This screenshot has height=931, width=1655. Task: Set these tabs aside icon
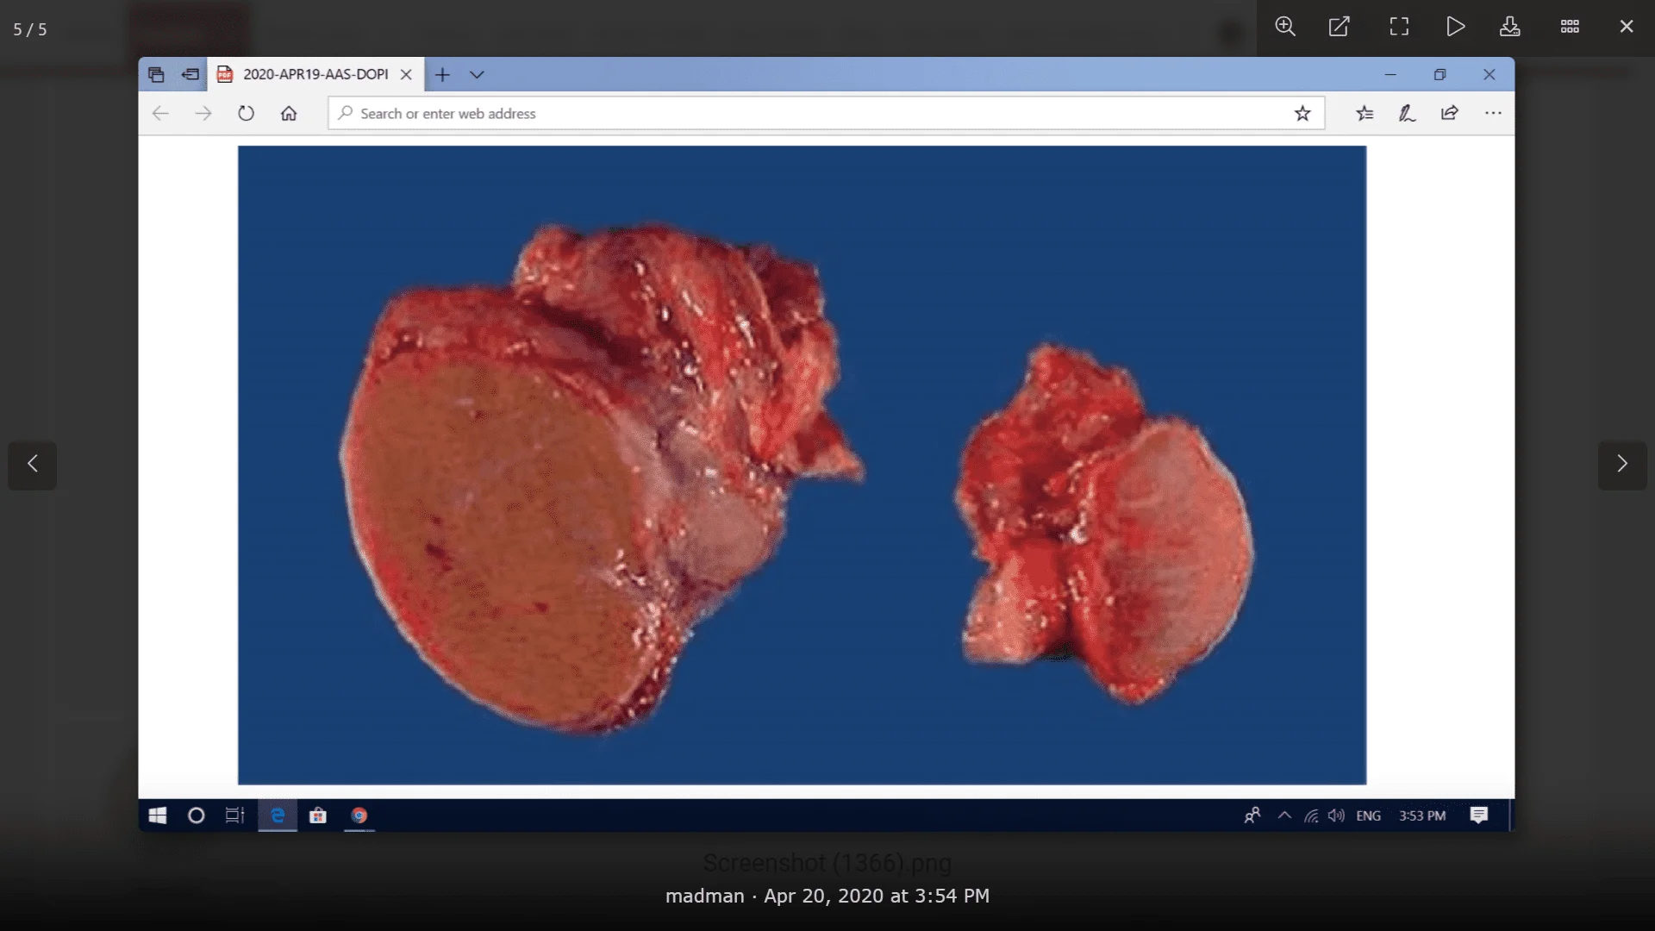click(x=190, y=74)
